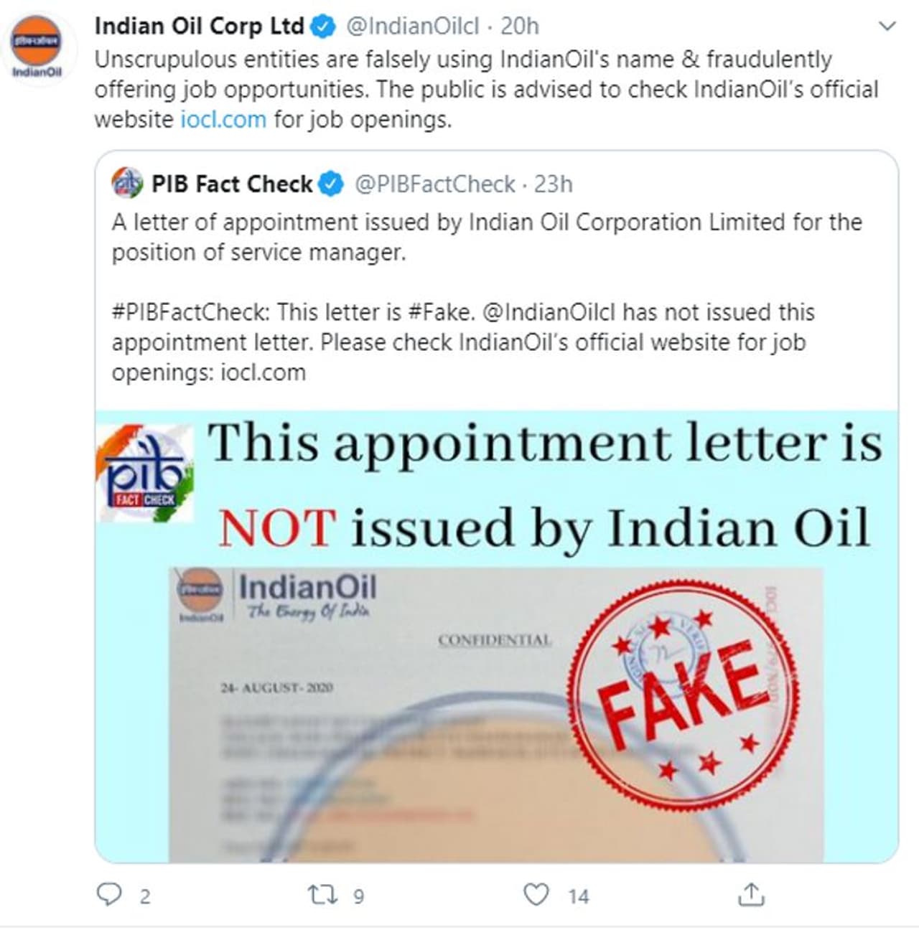The width and height of the screenshot is (919, 930).
Task: Click the PIB Fact Check avatar icon
Action: (127, 184)
